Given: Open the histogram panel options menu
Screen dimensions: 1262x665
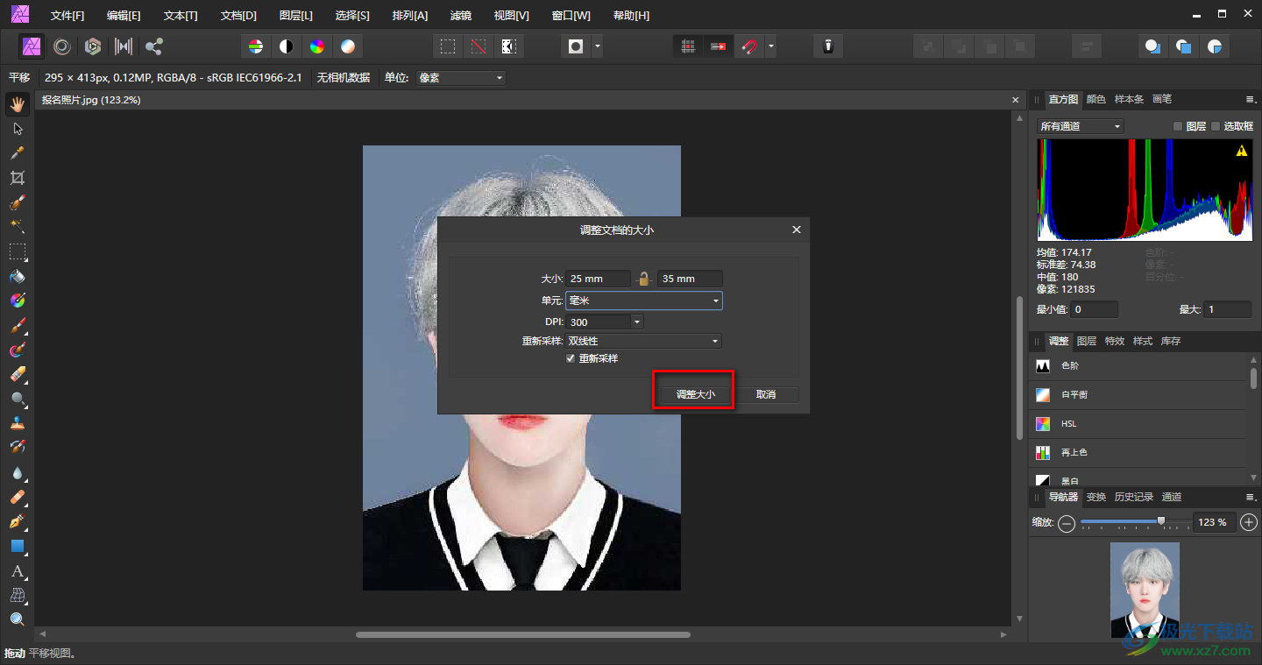Looking at the screenshot, I should (x=1251, y=99).
